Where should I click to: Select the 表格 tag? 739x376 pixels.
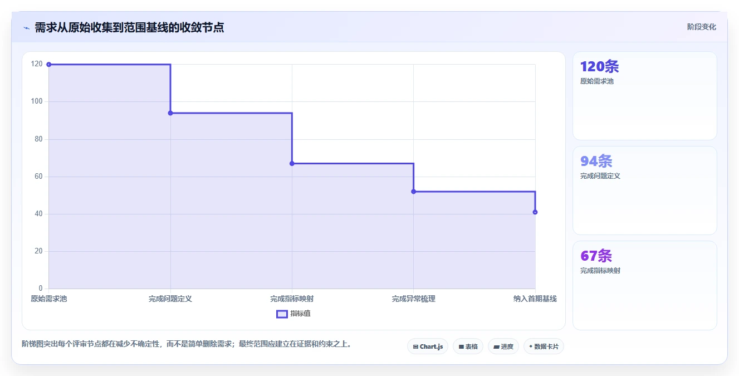[468, 346]
